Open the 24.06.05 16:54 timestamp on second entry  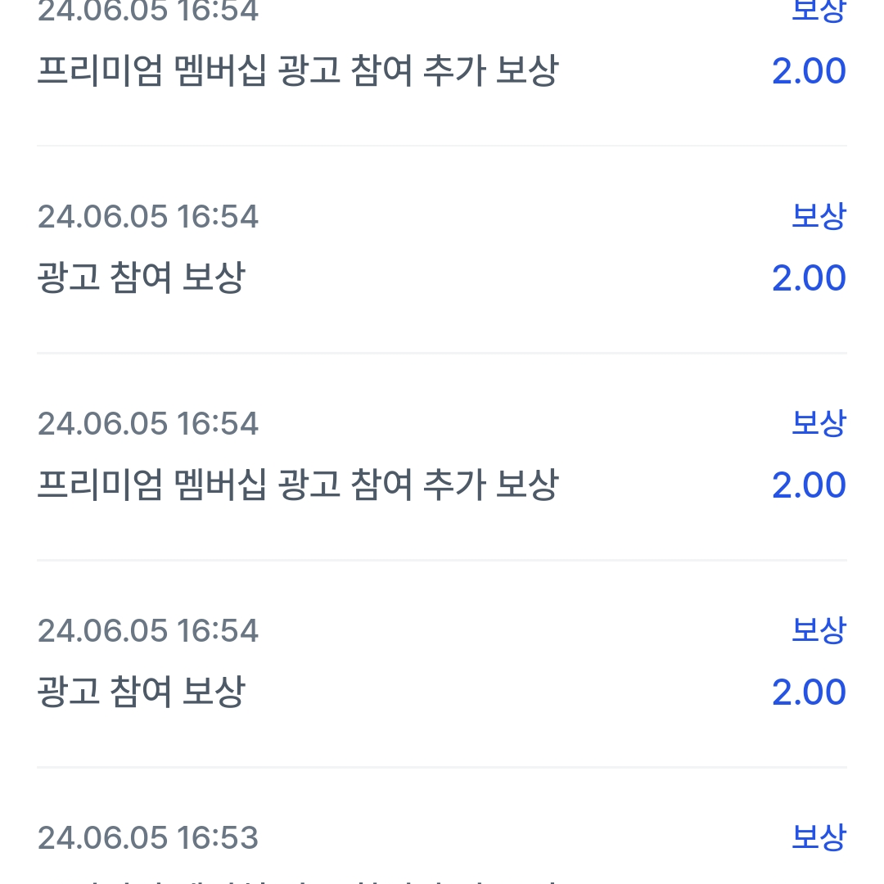pos(147,216)
